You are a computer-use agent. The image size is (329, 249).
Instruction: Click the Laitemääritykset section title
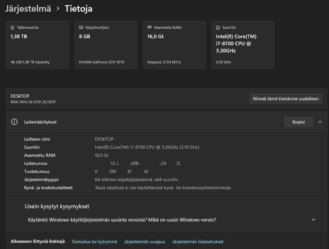[40, 122]
